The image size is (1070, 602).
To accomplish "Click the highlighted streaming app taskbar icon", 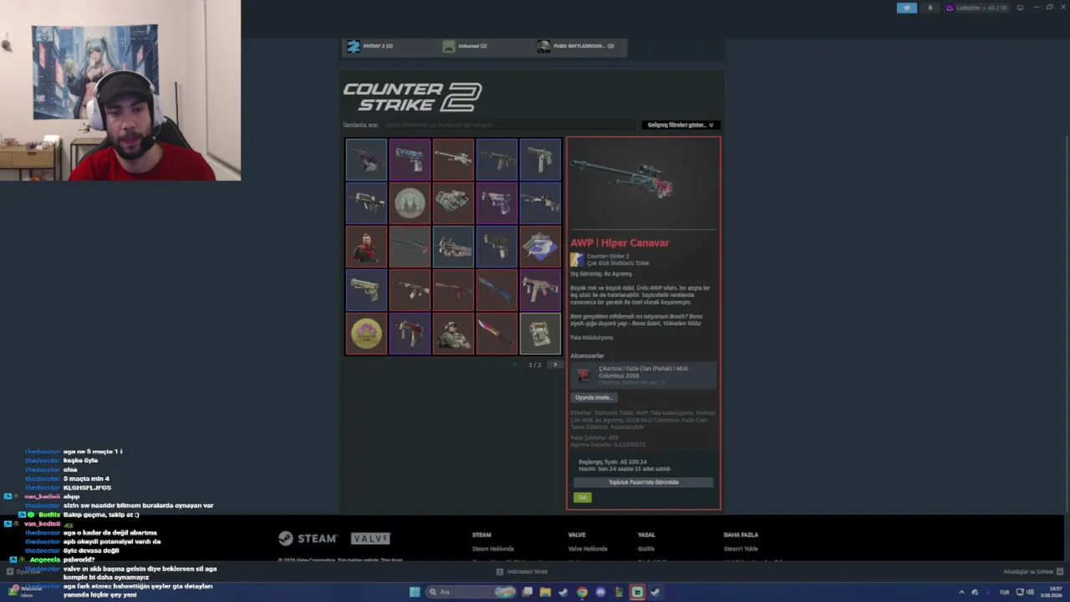I will [x=637, y=592].
